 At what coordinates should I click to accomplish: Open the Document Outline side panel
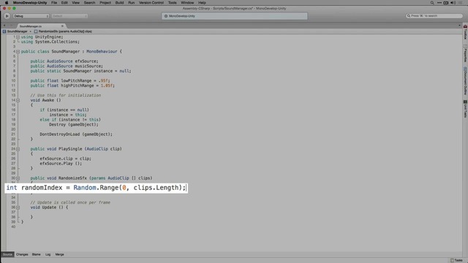click(465, 81)
